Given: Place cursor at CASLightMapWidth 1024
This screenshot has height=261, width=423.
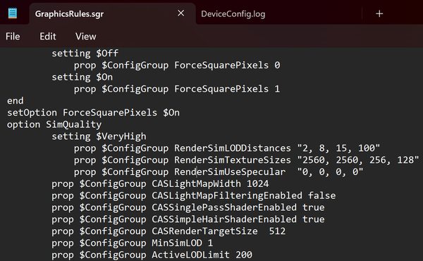Looking at the screenshot, I should 210,184.
